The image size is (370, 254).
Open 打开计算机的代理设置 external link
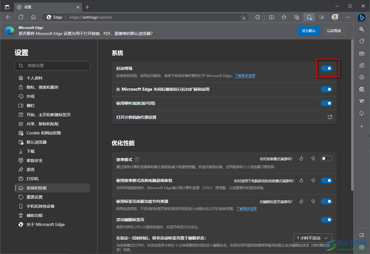click(x=330, y=117)
